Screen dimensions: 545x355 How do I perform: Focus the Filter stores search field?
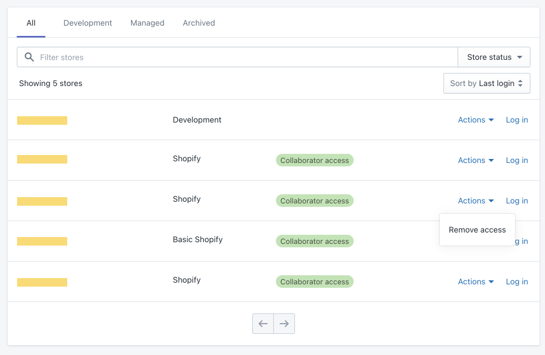click(x=245, y=57)
